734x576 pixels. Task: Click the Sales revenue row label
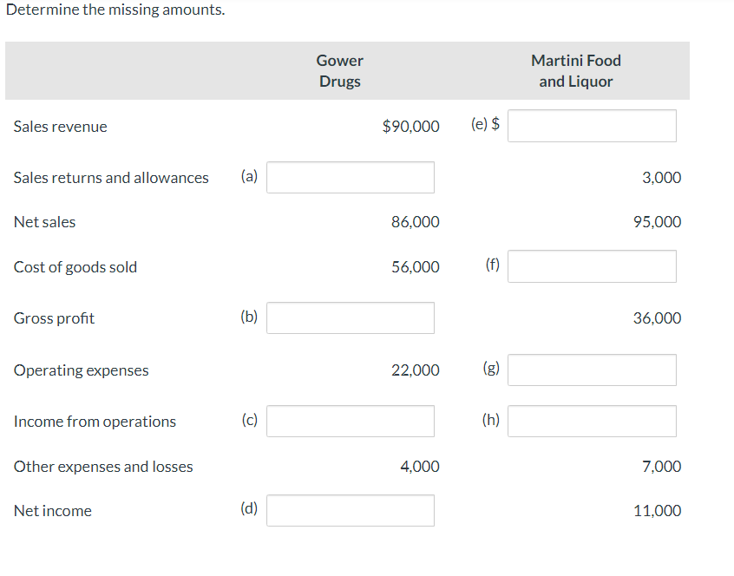tap(60, 126)
